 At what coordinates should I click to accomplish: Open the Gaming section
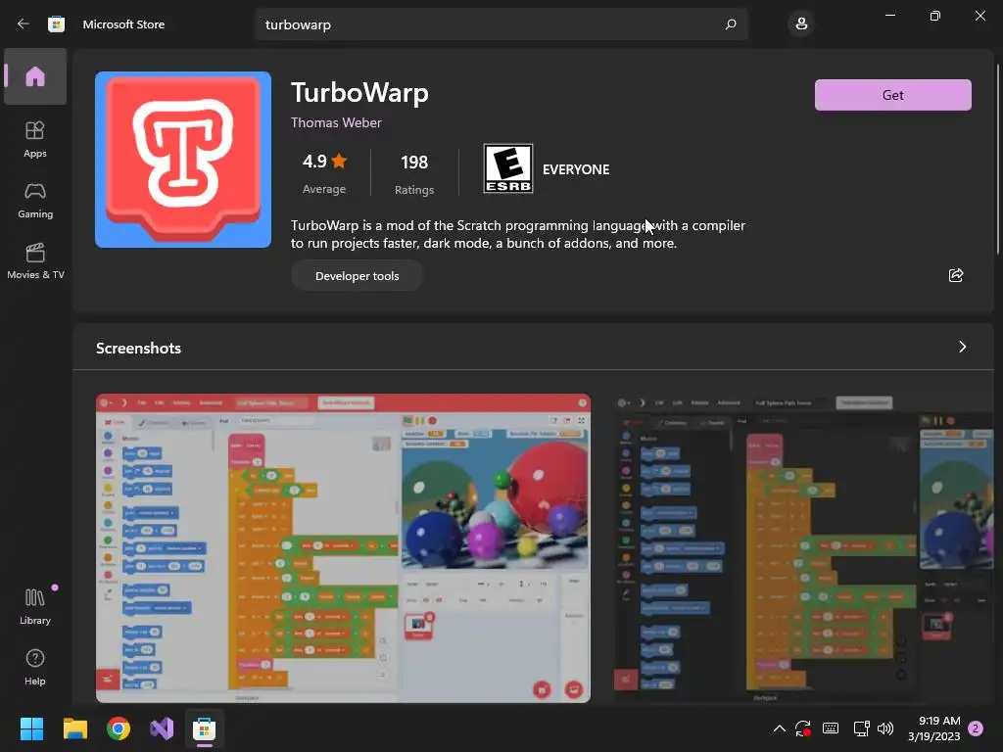(35, 200)
